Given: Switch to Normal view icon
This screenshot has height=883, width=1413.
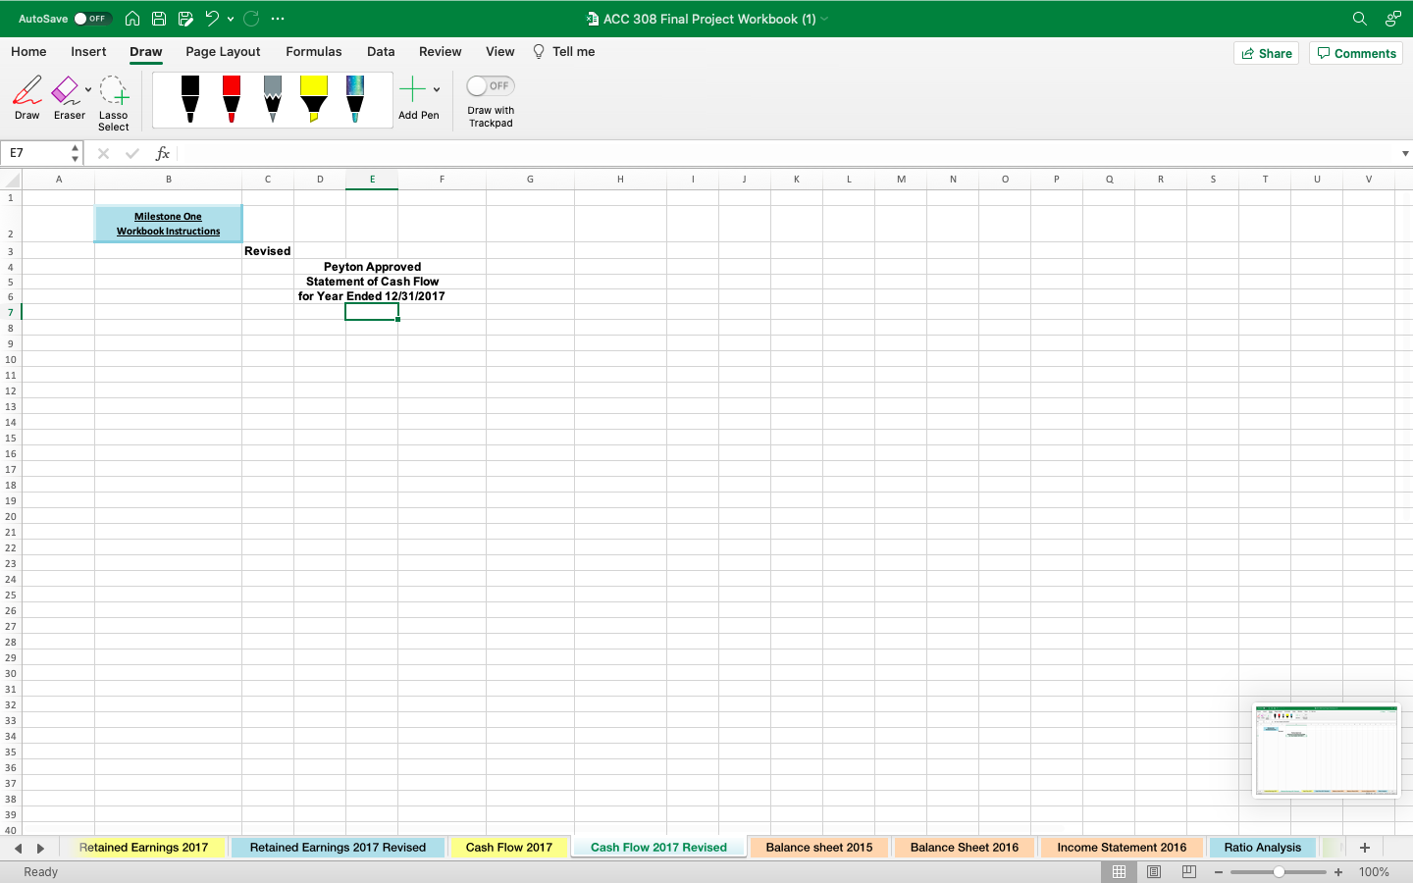Looking at the screenshot, I should pyautogui.click(x=1119, y=872).
